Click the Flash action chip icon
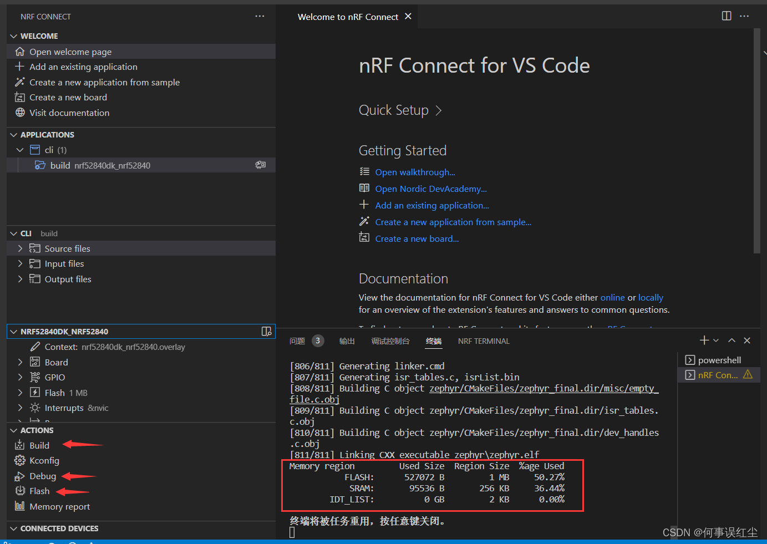This screenshot has width=767, height=544. (x=20, y=491)
